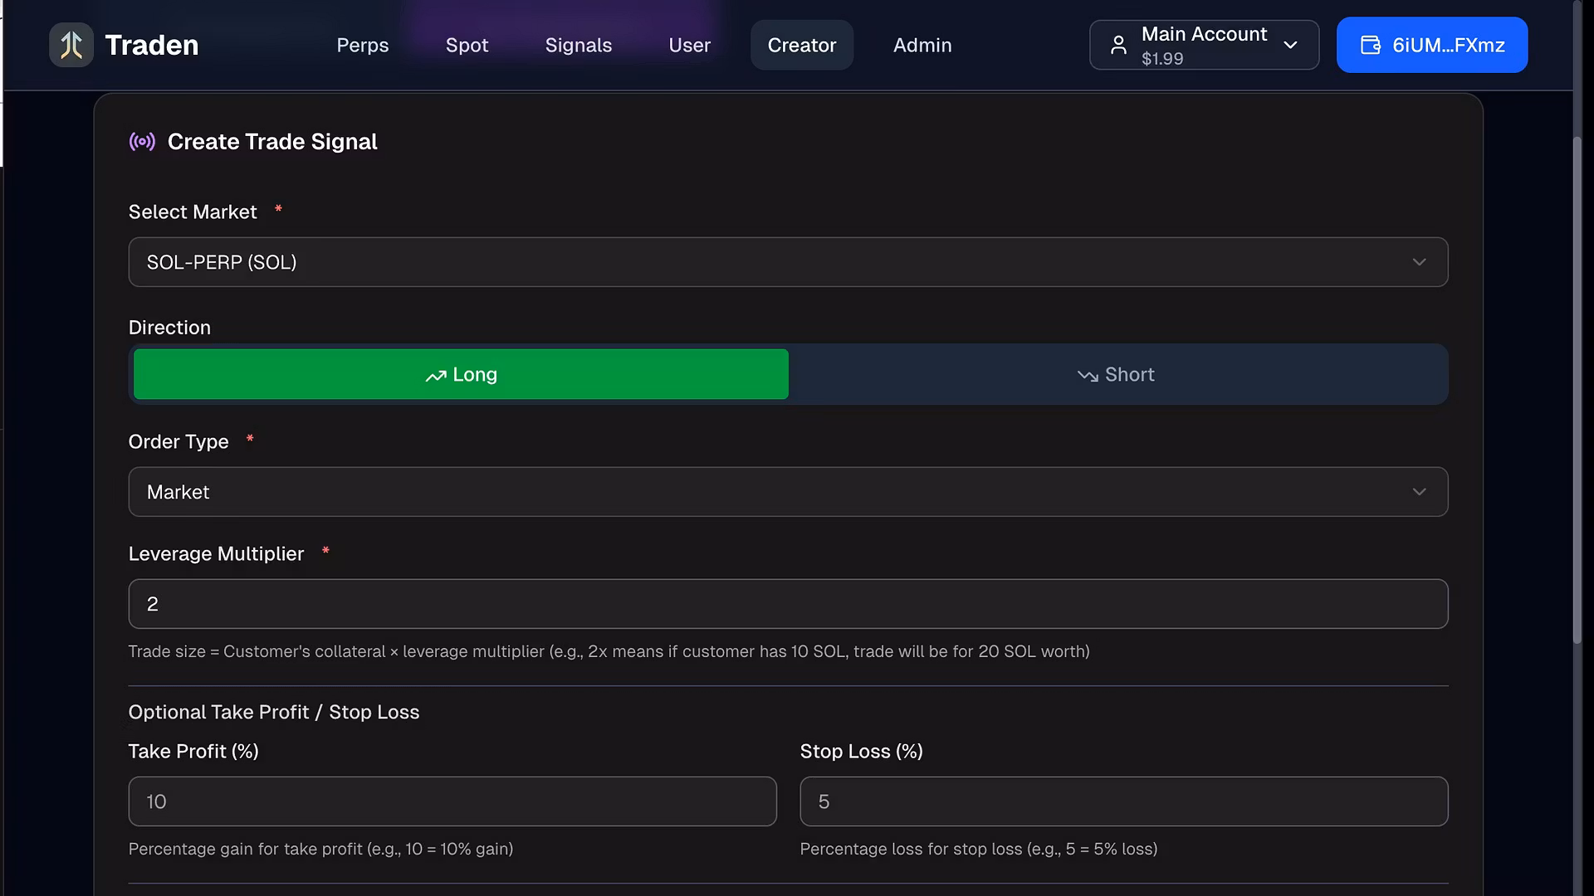Click the page vertical scrollbar thumb
Image resolution: width=1594 pixels, height=896 pixels.
point(1577,390)
